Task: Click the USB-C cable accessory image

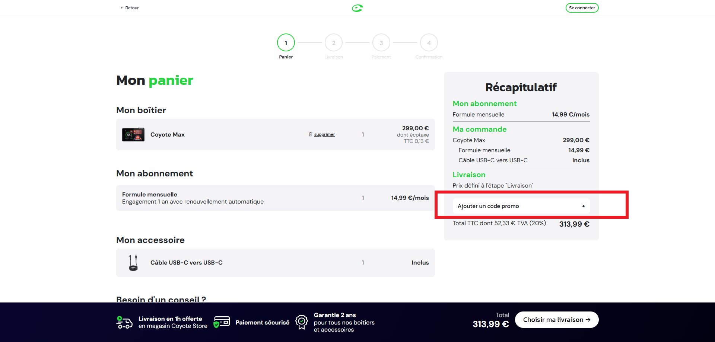Action: pyautogui.click(x=133, y=263)
